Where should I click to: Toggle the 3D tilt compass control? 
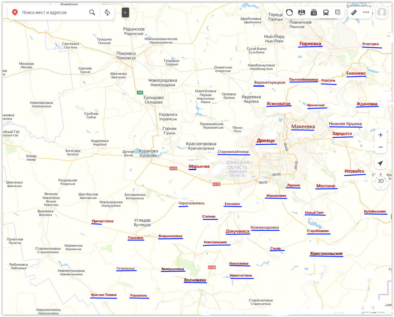tap(381, 181)
